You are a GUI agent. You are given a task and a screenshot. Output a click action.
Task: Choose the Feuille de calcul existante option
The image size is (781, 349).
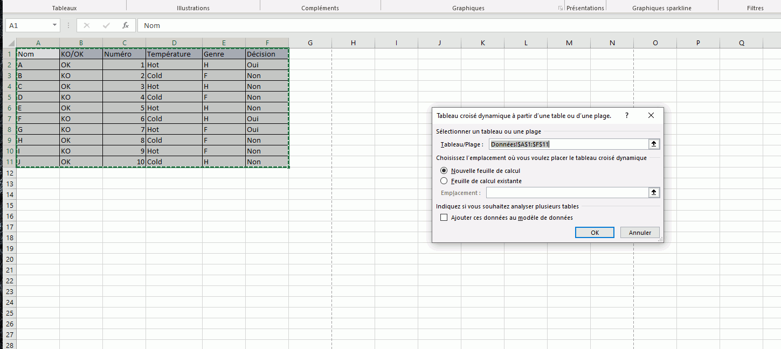pos(444,181)
